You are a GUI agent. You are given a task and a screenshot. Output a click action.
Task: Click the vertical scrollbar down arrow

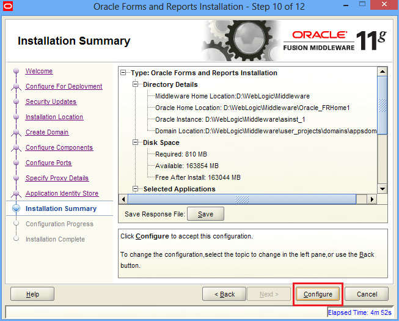pyautogui.click(x=383, y=189)
